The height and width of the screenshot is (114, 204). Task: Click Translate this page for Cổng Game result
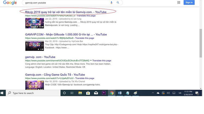point(85,78)
